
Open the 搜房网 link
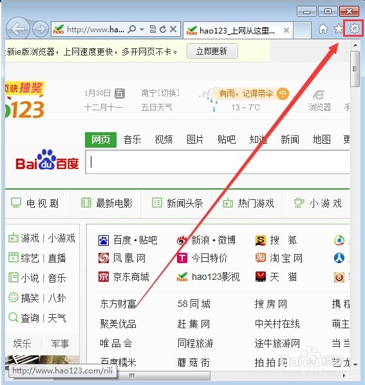tap(271, 304)
